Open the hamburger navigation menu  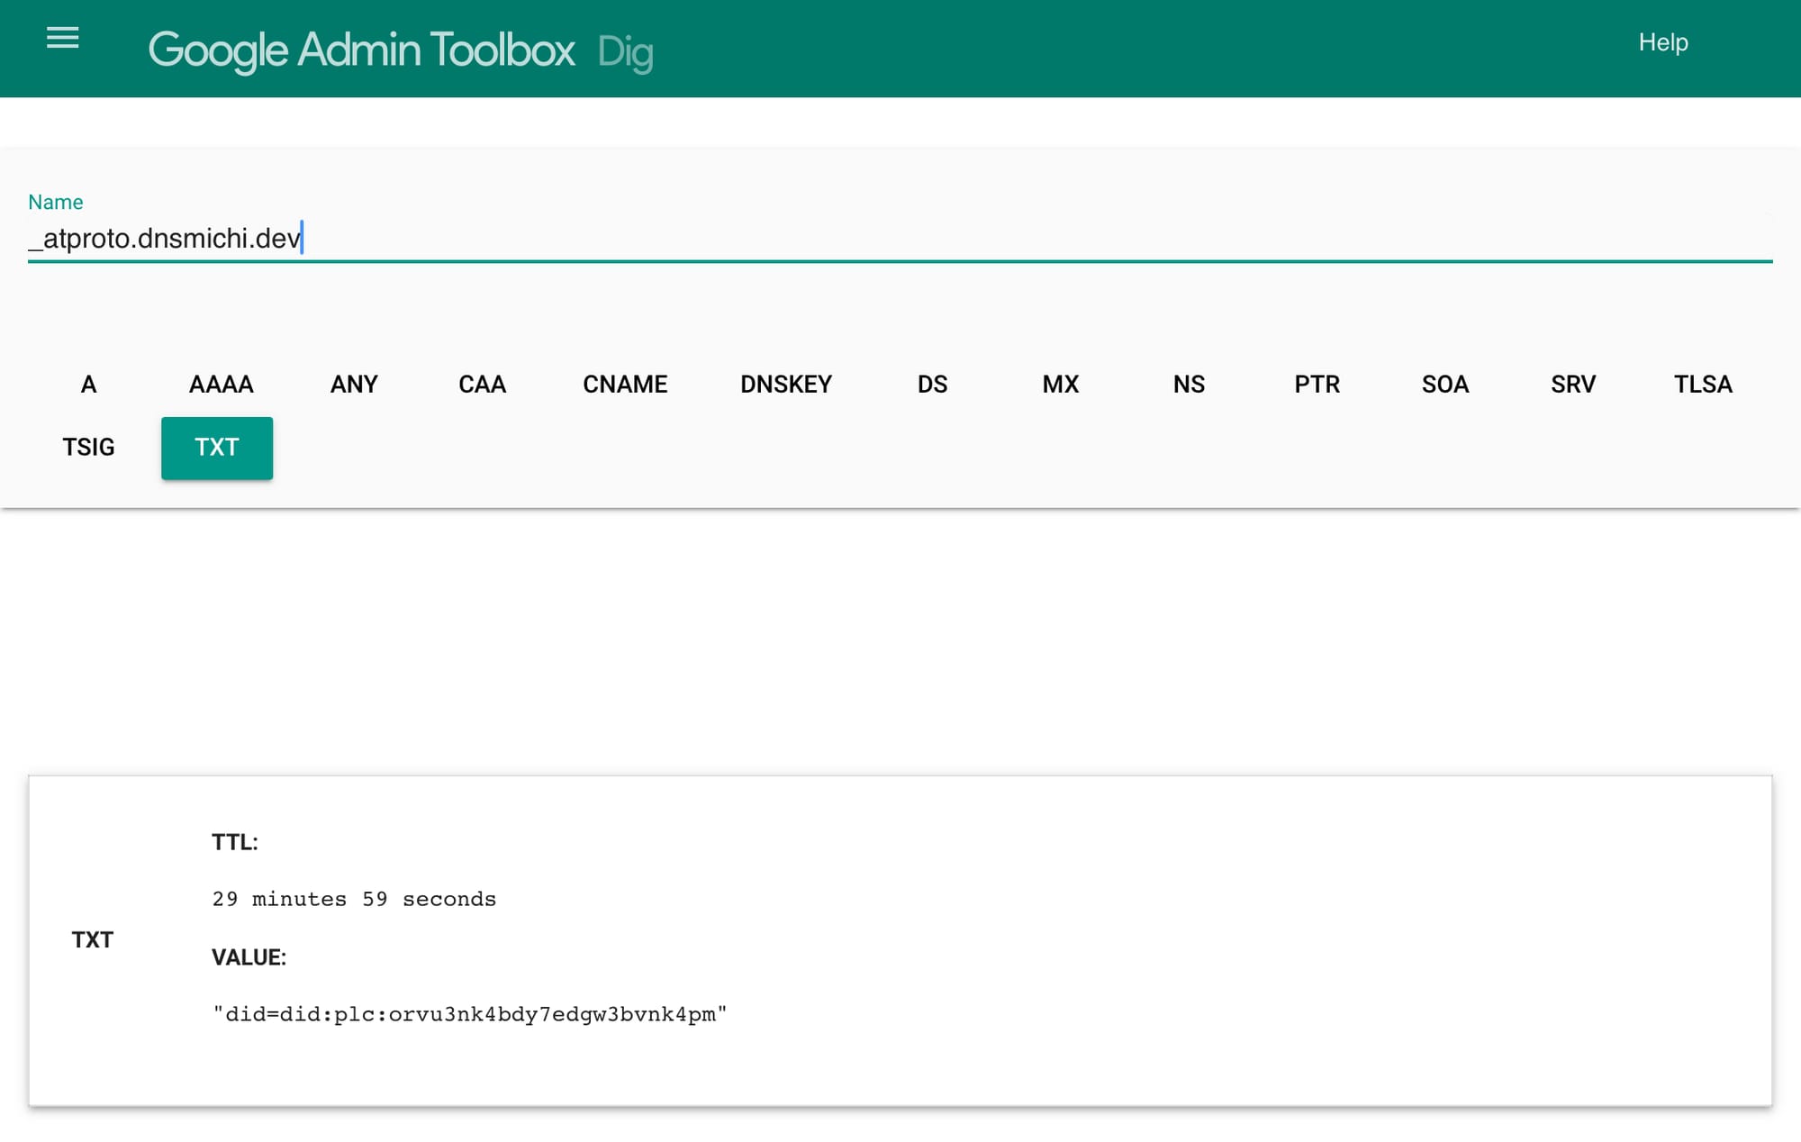click(62, 38)
